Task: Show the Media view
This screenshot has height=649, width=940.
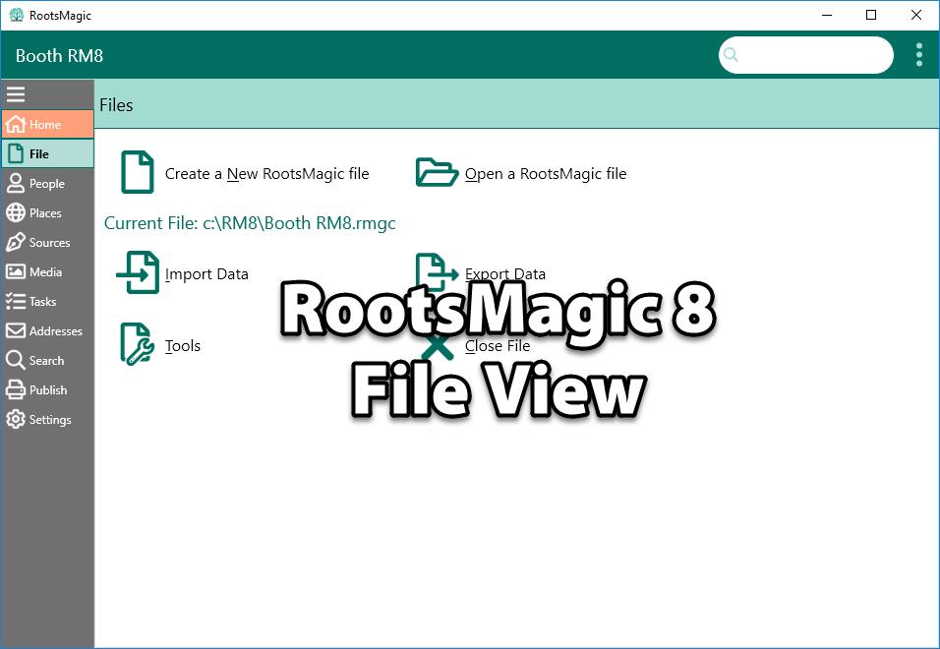Action: point(47,271)
